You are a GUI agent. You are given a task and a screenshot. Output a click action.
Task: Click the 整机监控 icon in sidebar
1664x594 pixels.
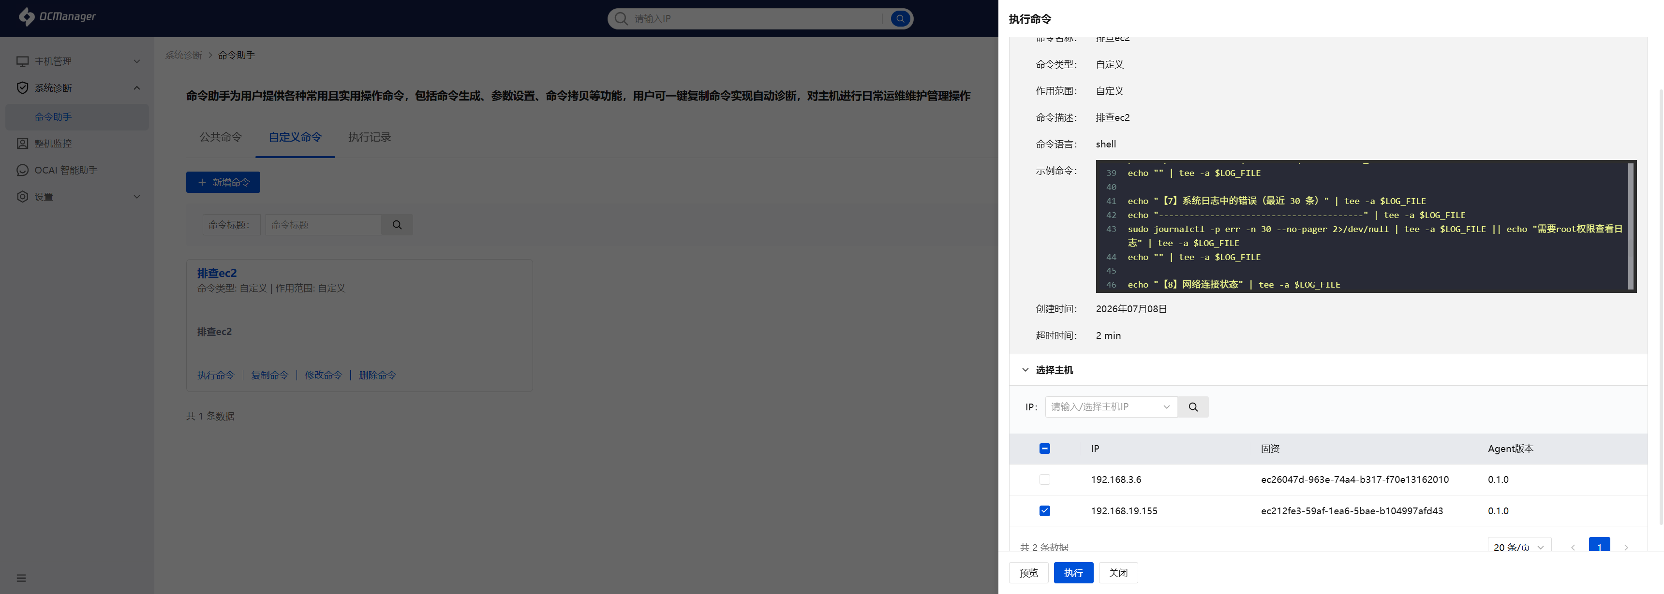pyautogui.click(x=23, y=144)
